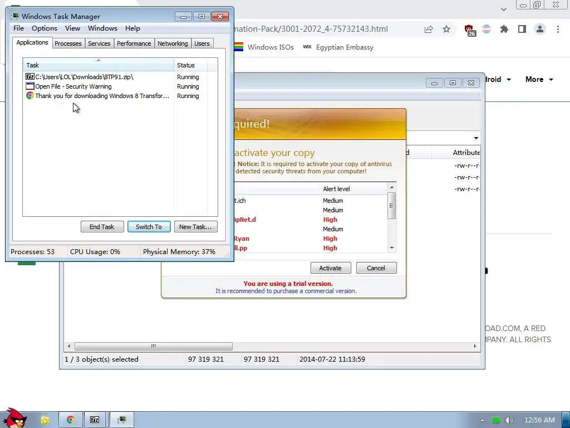This screenshot has width=570, height=428.
Task: Click the alert list scrollbar thumb
Action: [391, 206]
